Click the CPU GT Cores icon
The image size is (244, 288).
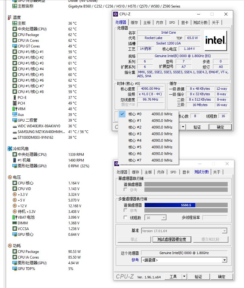15,46
